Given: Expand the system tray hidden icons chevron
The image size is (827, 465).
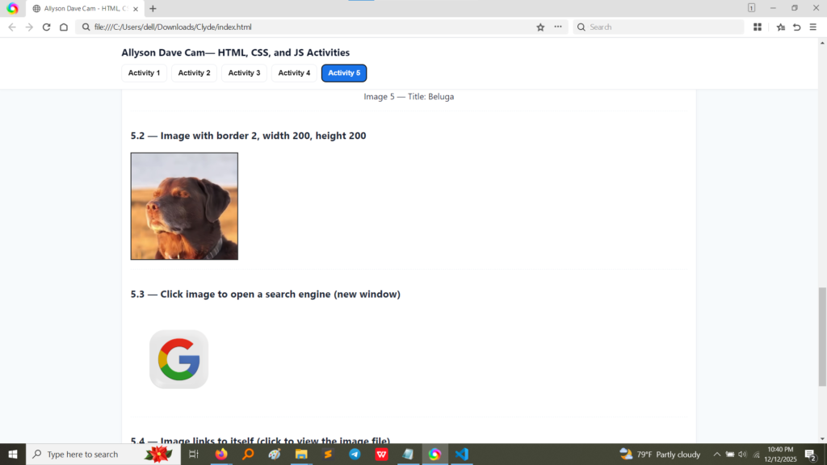Looking at the screenshot, I should (x=716, y=455).
